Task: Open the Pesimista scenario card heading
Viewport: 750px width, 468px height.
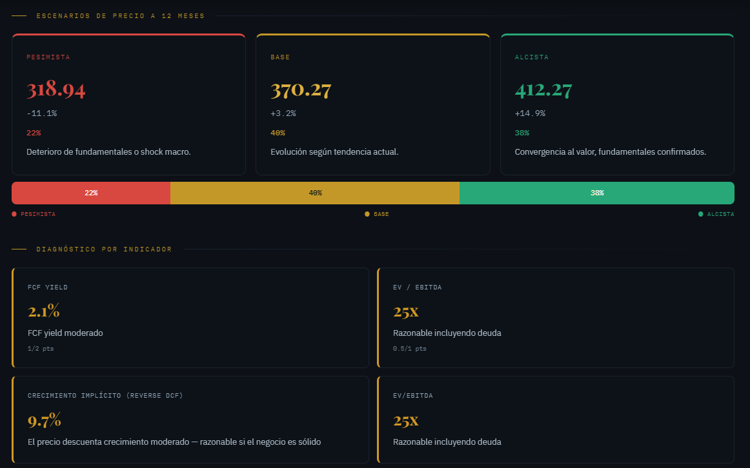Action: pos(48,57)
